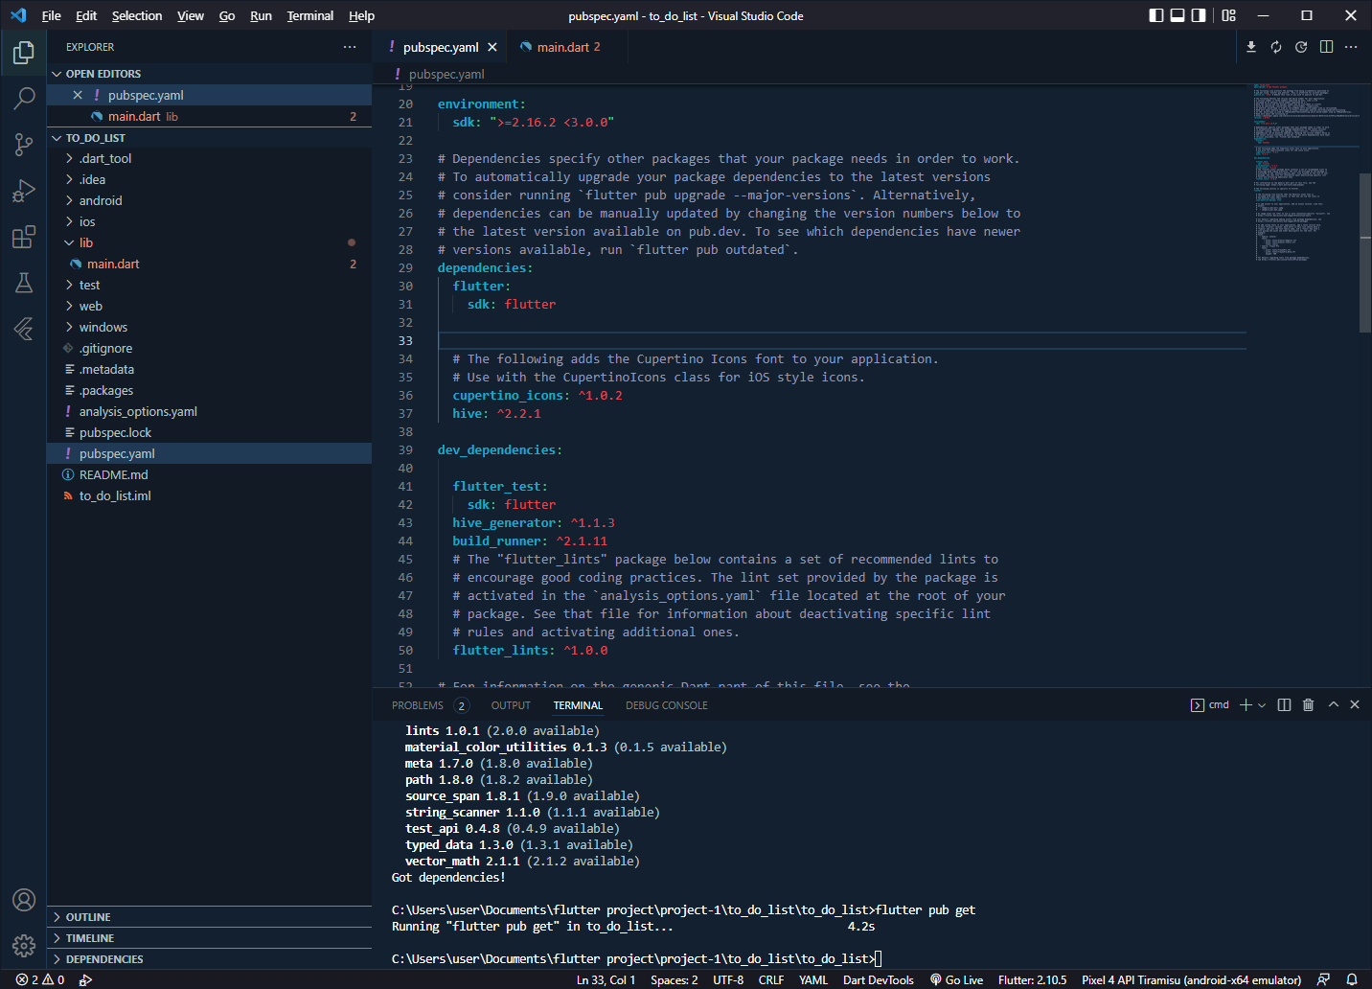Open the Selection menu

pyautogui.click(x=137, y=15)
